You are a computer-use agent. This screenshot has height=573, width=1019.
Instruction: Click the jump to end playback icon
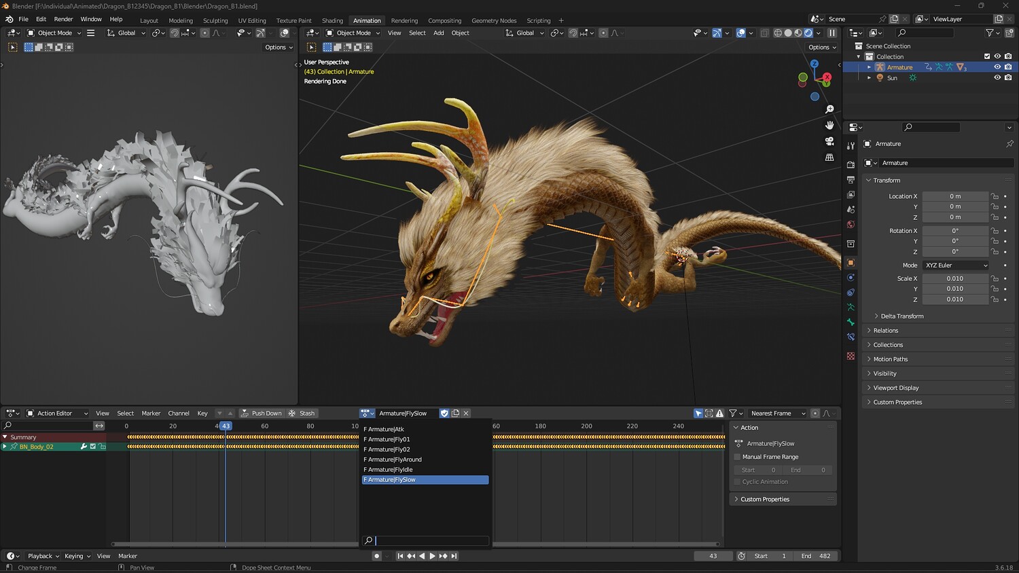(454, 556)
